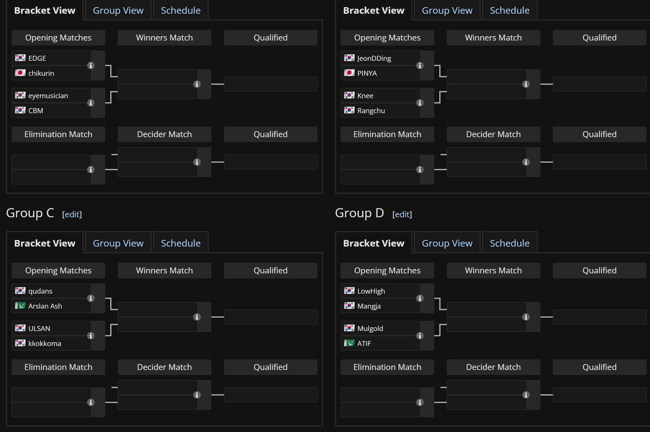Show match info for JeonDDing vs PINYA
This screenshot has height=432, width=650.
(x=420, y=65)
